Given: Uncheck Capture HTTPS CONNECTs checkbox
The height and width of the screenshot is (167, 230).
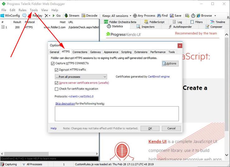Looking at the screenshot, I should (53, 64).
